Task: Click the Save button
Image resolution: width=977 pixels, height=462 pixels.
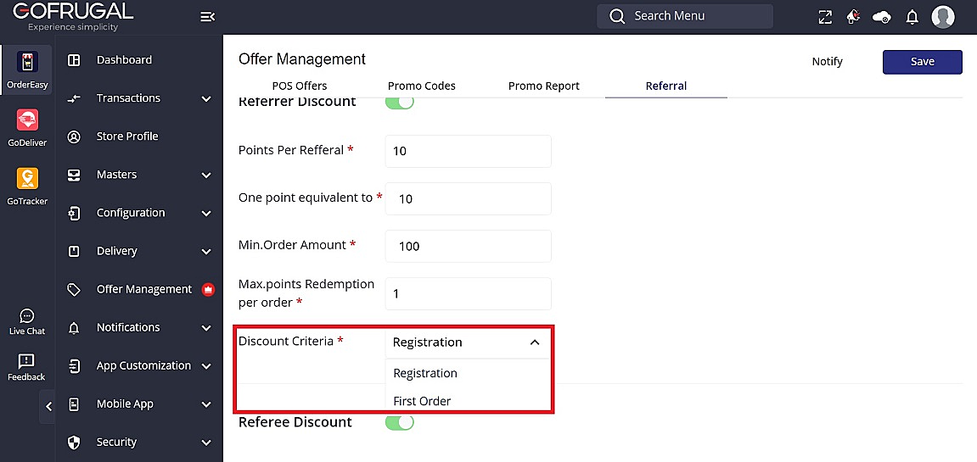Action: [x=923, y=62]
